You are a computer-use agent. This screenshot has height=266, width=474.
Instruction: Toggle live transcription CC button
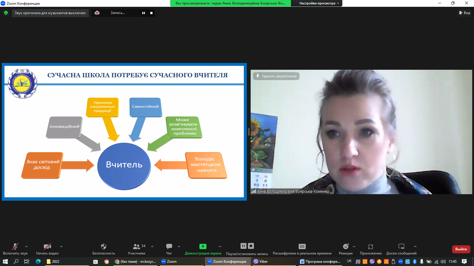coord(302,246)
